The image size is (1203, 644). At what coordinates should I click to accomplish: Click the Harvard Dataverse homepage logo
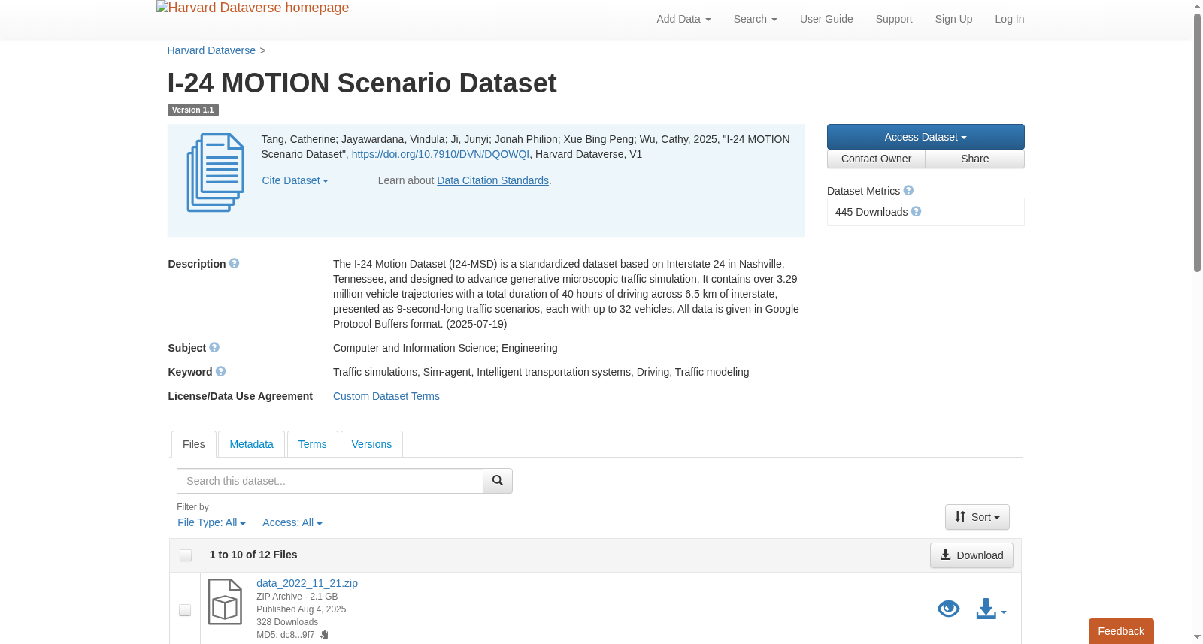tap(253, 8)
